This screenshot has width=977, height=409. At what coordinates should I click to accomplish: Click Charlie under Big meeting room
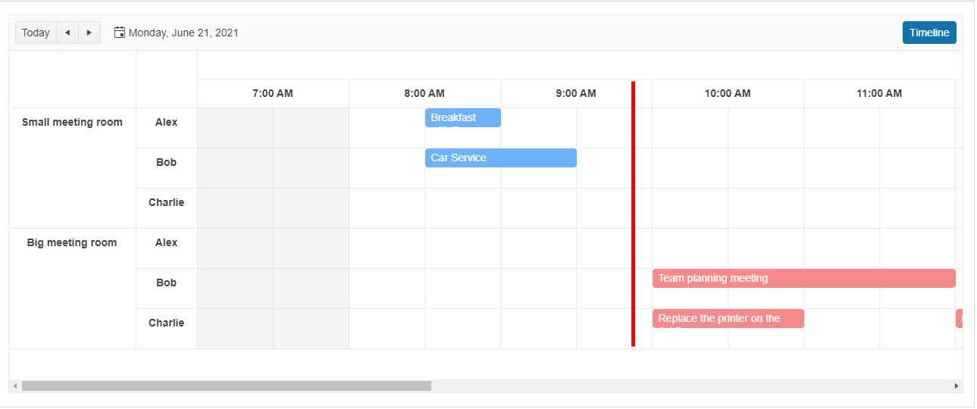[x=166, y=323]
